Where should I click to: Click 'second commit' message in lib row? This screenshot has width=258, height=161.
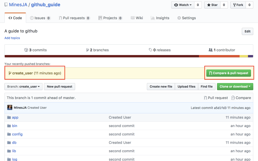pos(122,151)
